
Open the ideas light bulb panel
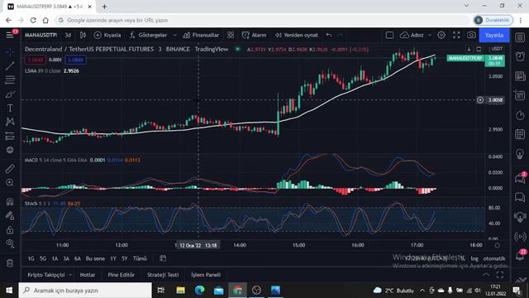(520, 154)
